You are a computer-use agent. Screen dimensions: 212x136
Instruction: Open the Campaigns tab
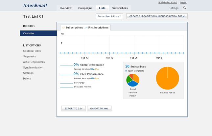click(85, 8)
